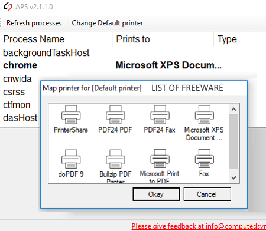The width and height of the screenshot is (266, 231).
Task: Select Microsoft XPS Document printer icon
Action: (205, 115)
